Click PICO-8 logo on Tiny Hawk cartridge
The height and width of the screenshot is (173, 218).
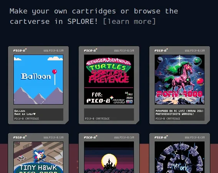(x=20, y=137)
